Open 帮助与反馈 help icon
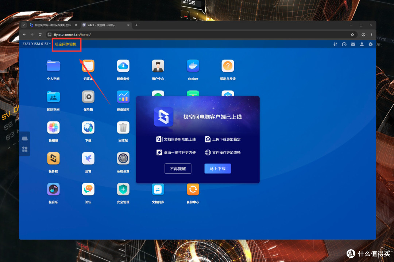 [x=228, y=66]
